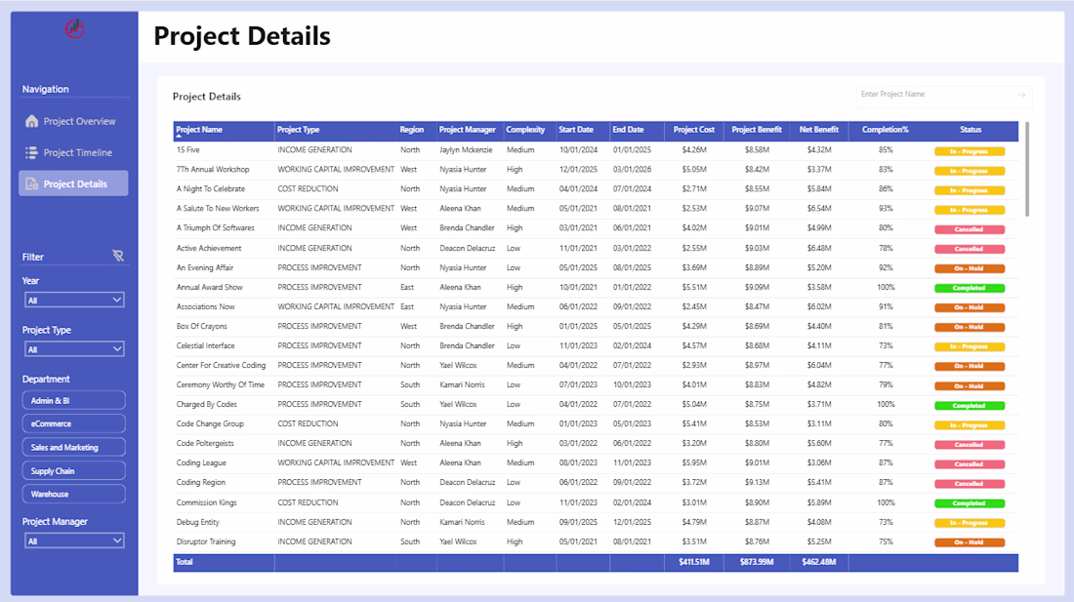Click the Enter Project Name search field
1074x602 pixels.
pyautogui.click(x=944, y=97)
